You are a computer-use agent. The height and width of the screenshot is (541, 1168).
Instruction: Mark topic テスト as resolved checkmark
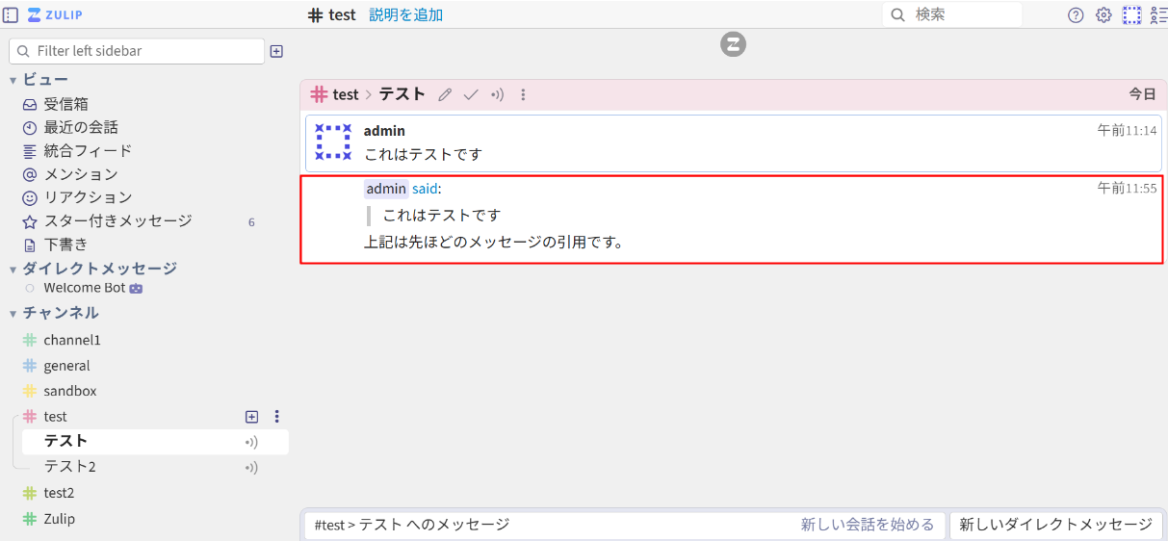click(471, 94)
